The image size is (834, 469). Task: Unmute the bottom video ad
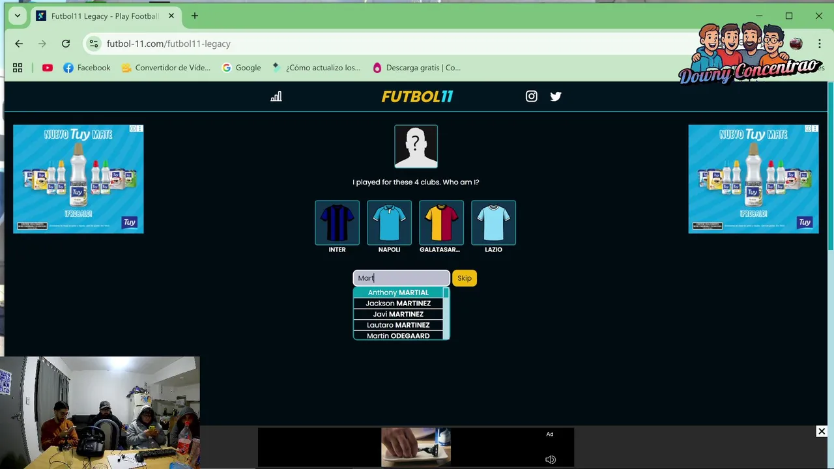tap(551, 459)
